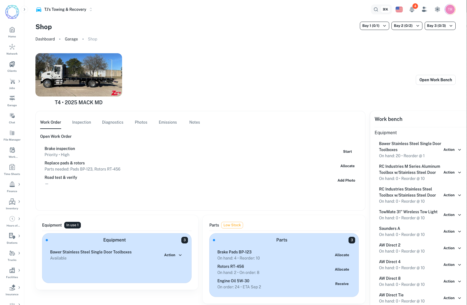Image resolution: width=467 pixels, height=305 pixels.
Task: Open Time Sheets in the sidebar
Action: 12,170
